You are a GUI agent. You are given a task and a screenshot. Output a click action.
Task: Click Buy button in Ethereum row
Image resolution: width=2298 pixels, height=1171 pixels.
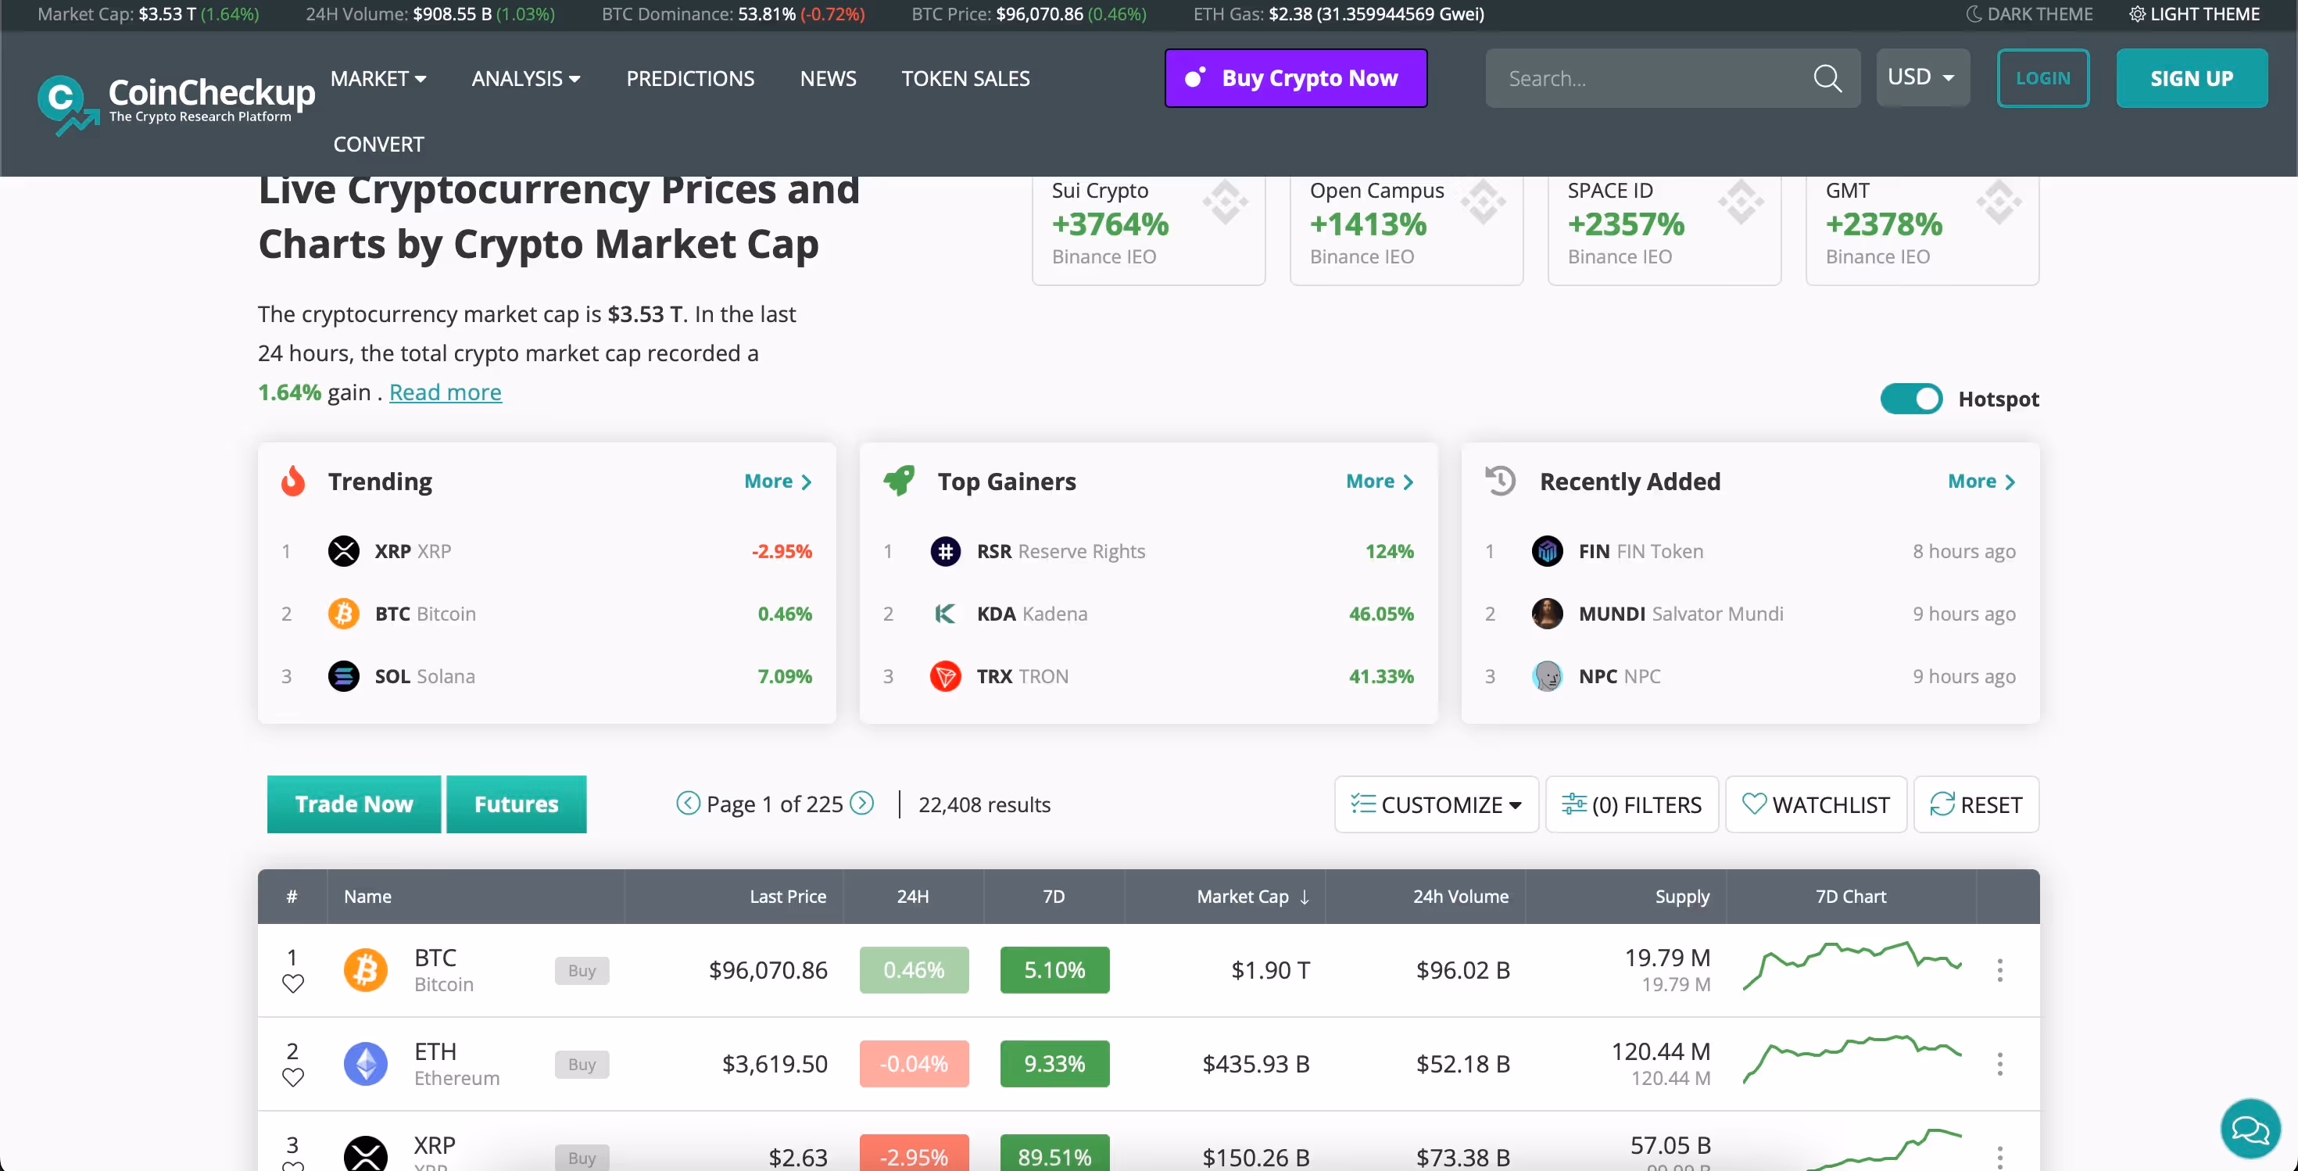point(582,1064)
